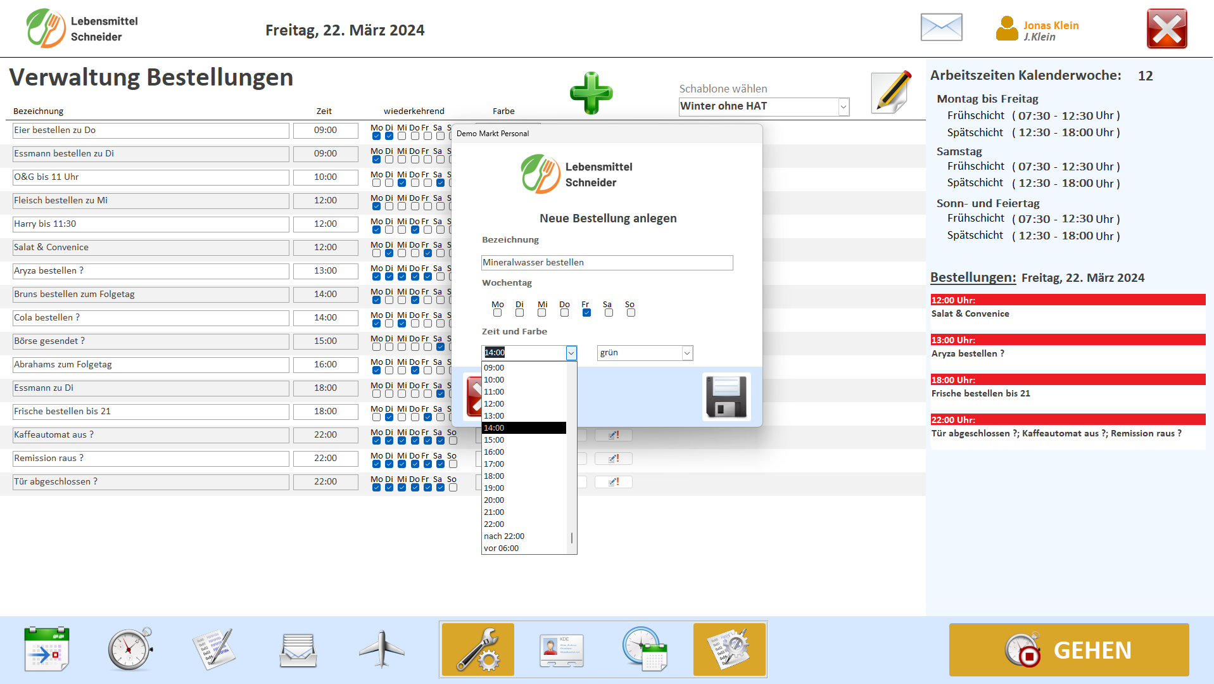1214x684 pixels.
Task: Click the pencil edit template icon
Action: coord(891,92)
